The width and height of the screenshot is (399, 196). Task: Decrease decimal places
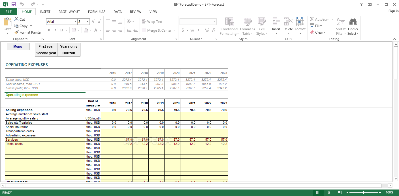pos(214,30)
